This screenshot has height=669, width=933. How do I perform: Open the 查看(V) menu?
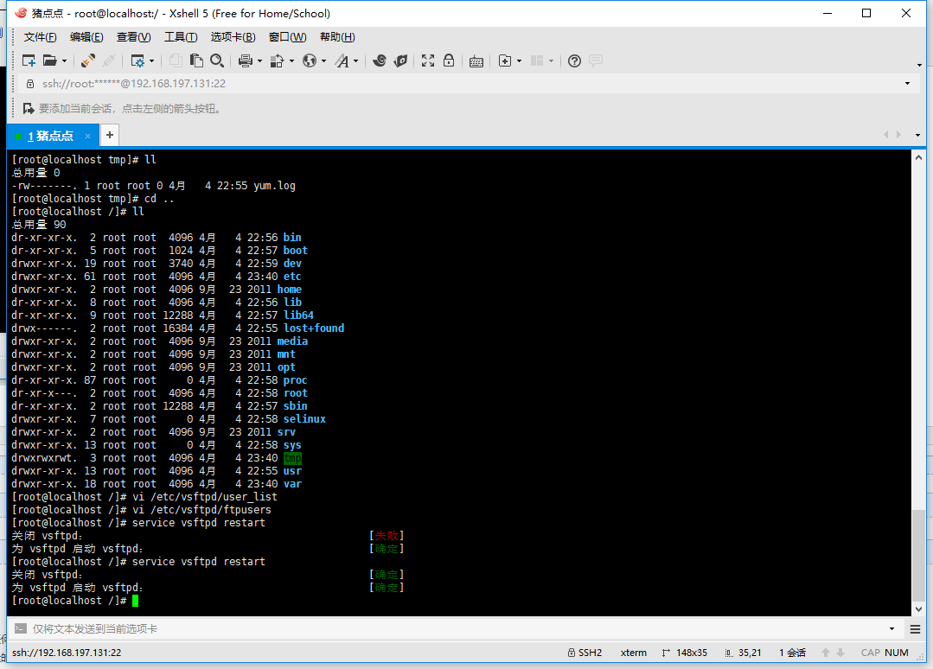tap(133, 37)
